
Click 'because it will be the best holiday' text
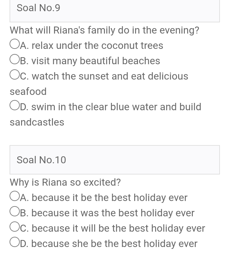click(x=118, y=228)
